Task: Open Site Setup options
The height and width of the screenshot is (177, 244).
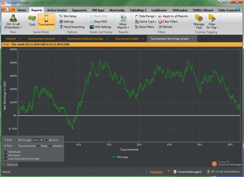Action: click(68, 16)
